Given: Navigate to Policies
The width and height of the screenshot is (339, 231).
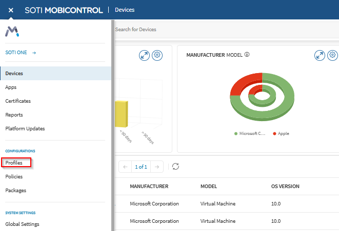Looking at the screenshot, I should [x=14, y=176].
